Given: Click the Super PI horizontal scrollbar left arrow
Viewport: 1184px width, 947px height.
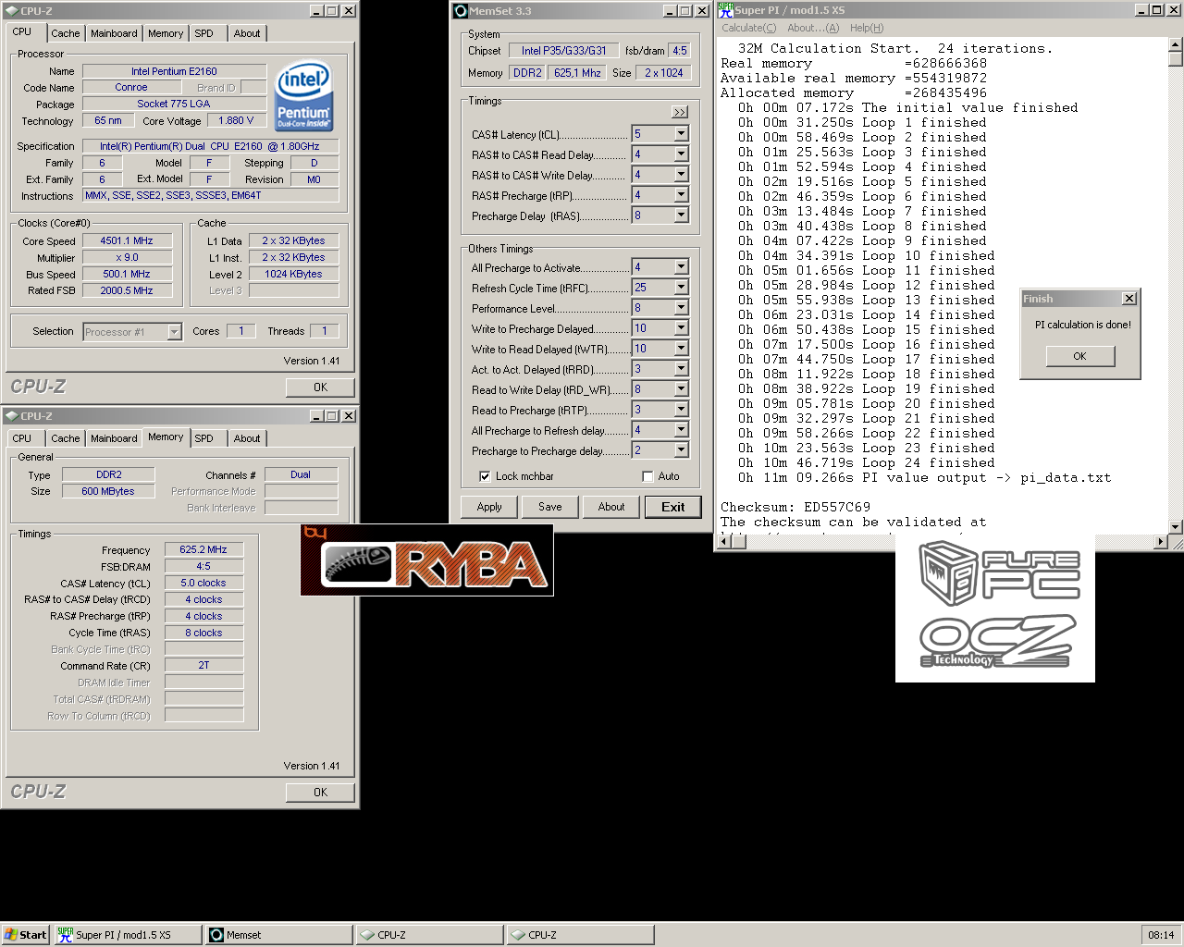Looking at the screenshot, I should coord(724,541).
